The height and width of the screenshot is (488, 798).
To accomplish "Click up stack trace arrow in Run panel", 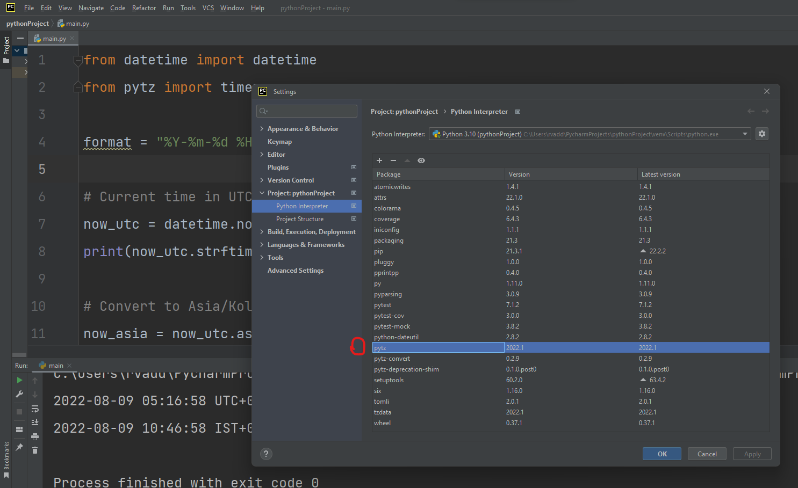I will click(x=35, y=381).
